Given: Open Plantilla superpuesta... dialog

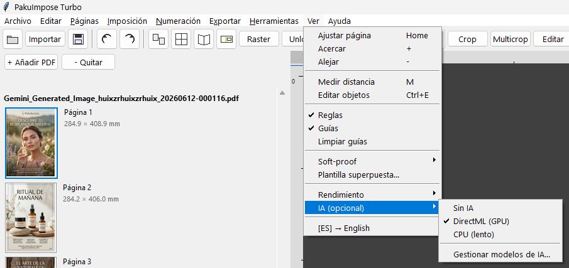Looking at the screenshot, I should click(372, 174).
